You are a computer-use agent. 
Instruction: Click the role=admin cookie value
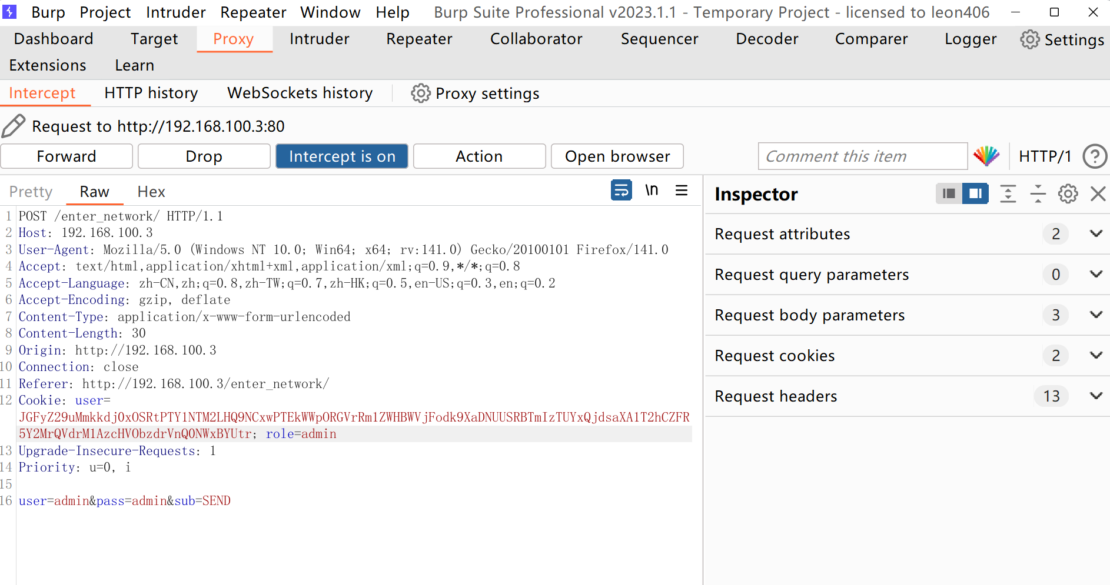coord(301,434)
